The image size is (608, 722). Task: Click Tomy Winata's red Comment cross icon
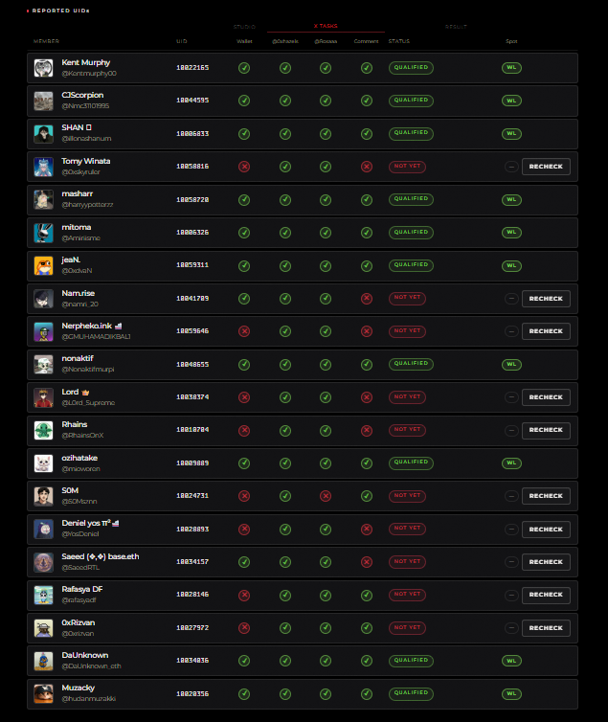pos(367,167)
